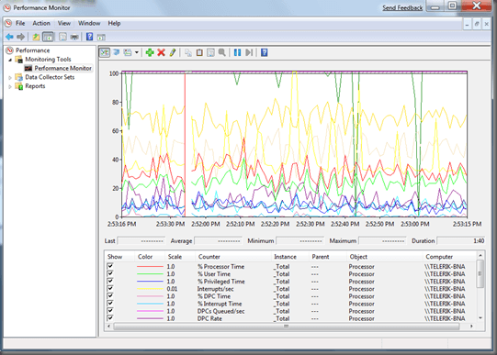This screenshot has width=497, height=355.
Task: Sort by the Instance column header
Action: tap(290, 257)
